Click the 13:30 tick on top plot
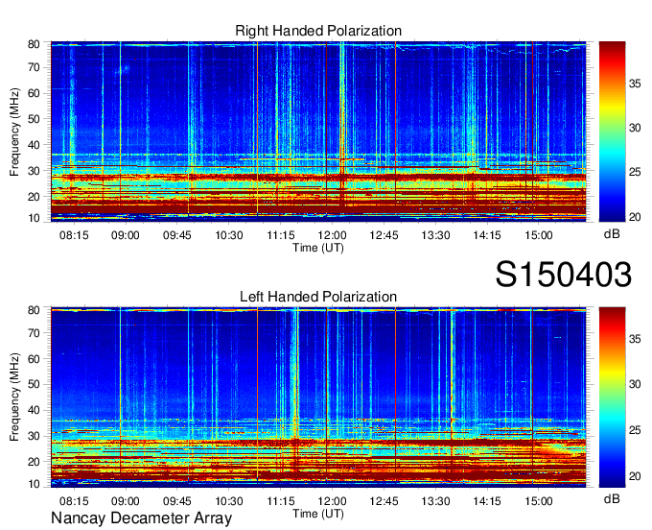The height and width of the screenshot is (530, 652). pos(435,235)
